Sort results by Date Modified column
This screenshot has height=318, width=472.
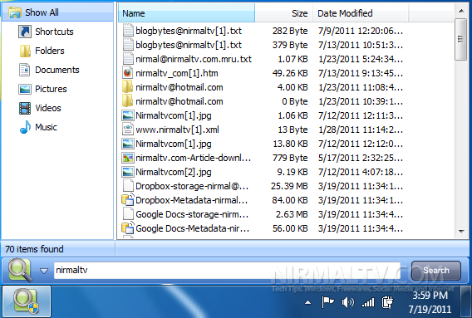pyautogui.click(x=361, y=13)
